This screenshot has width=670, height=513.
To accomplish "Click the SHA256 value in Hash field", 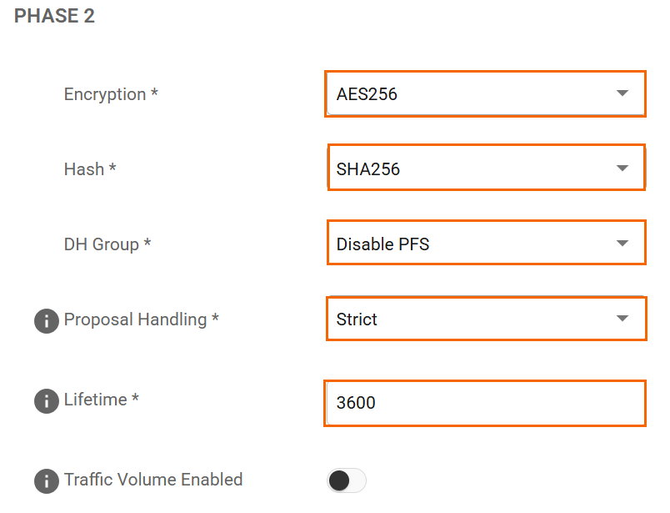I will pos(368,169).
